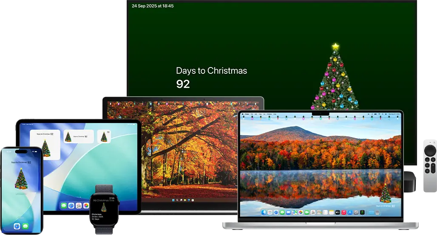Screen dimensions: 437x235
Task: Launch Safari from the MacBook dock
Action: [276, 212]
